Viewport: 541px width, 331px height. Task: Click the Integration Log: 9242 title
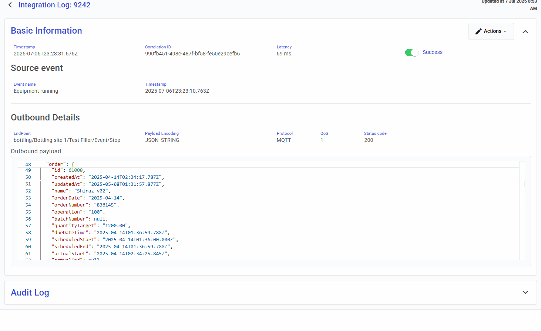tap(54, 5)
